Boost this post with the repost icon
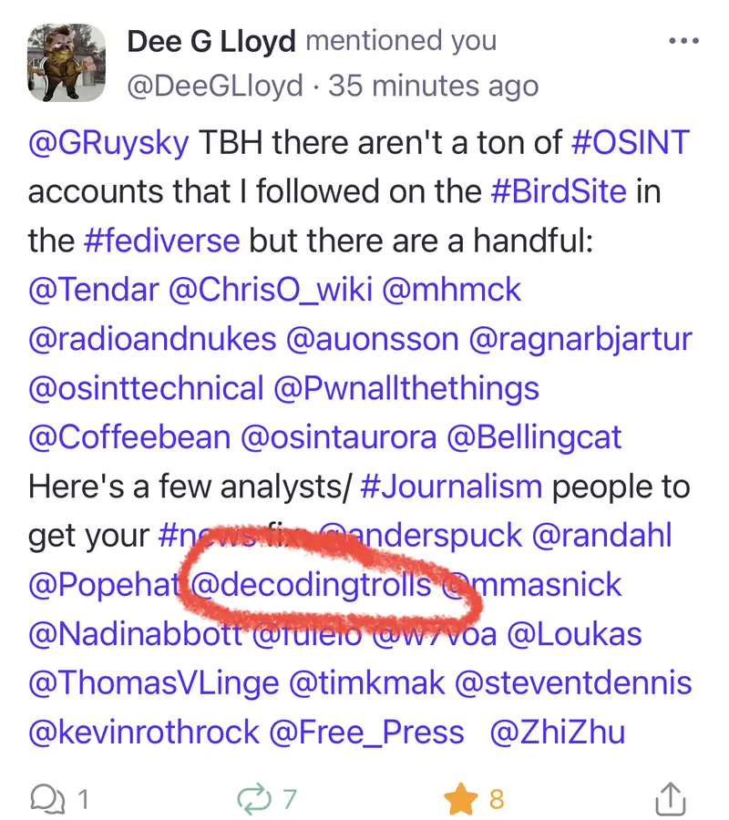 [x=253, y=799]
